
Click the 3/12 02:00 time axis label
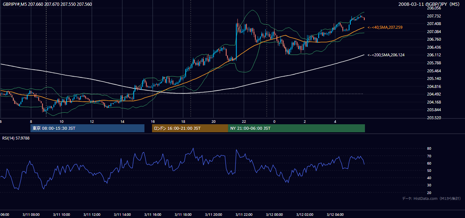(x=305, y=215)
